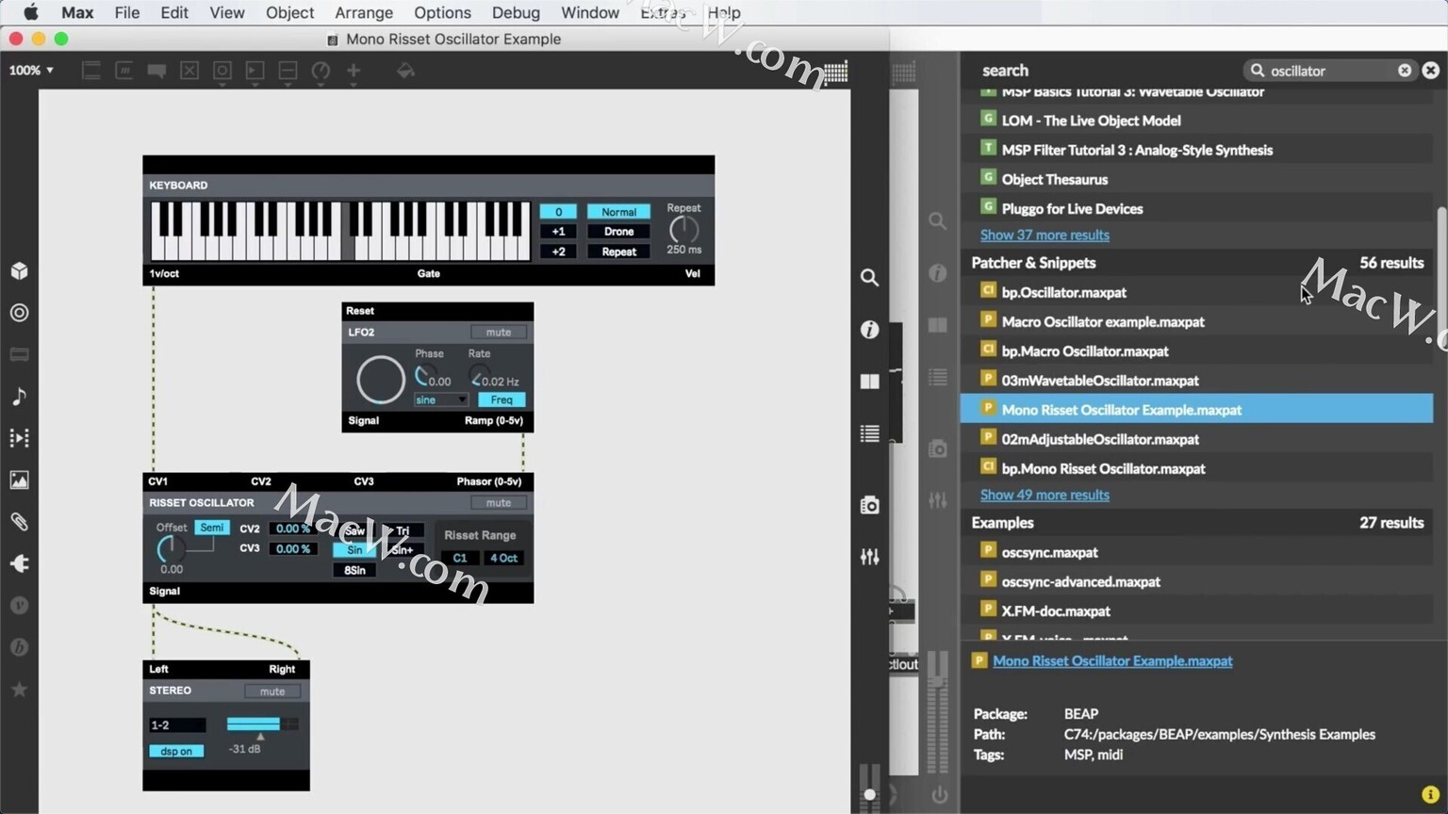
Task: Click the grid calendar icon in top toolbar
Action: tap(836, 72)
